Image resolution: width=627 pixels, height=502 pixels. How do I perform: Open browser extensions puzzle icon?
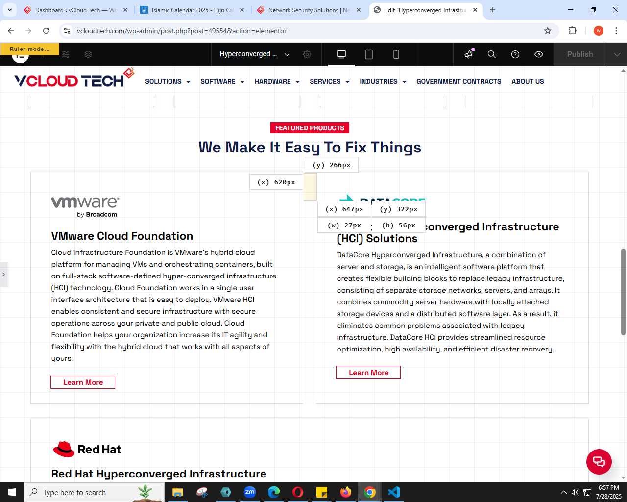click(x=572, y=31)
